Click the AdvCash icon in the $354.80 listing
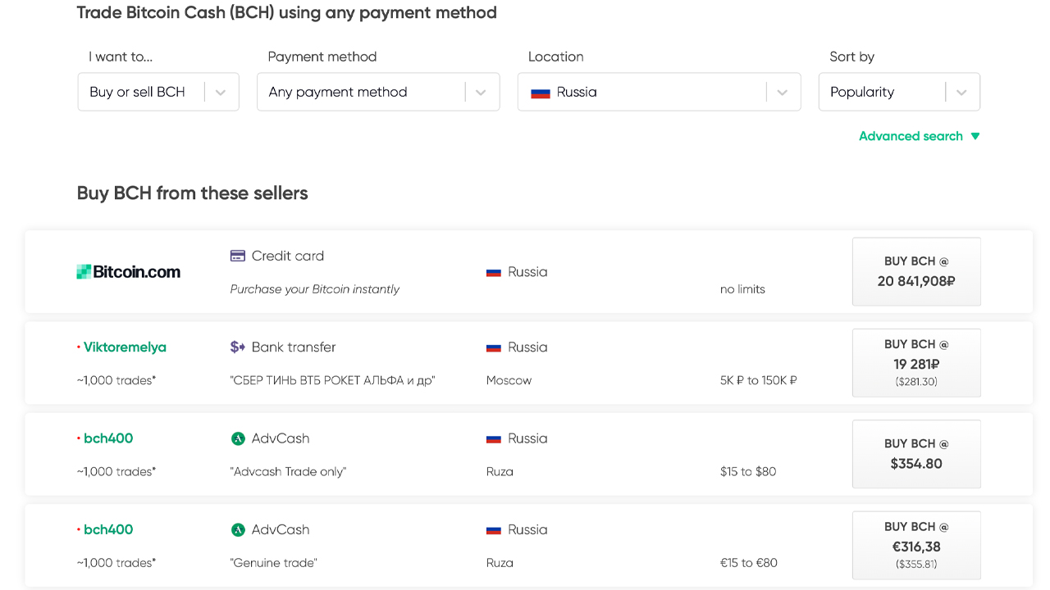 [238, 438]
